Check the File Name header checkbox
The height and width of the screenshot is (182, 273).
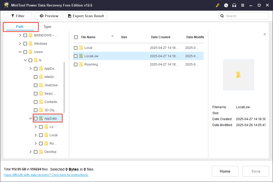76,37
